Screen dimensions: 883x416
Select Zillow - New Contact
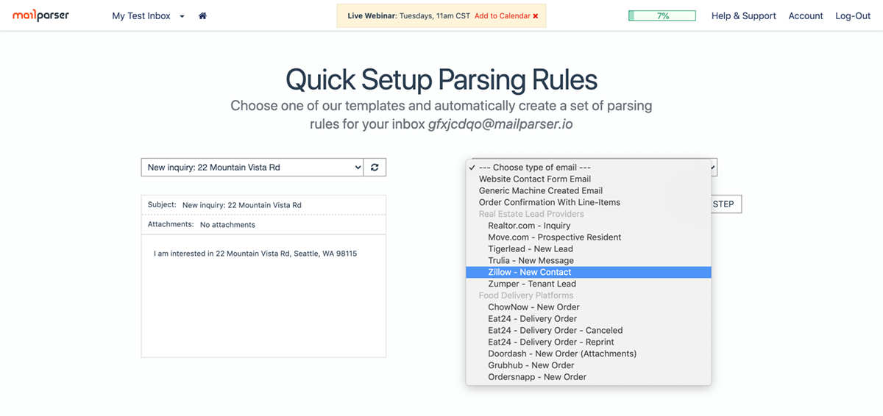pos(589,272)
